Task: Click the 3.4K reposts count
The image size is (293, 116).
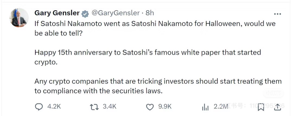Action: [110, 107]
